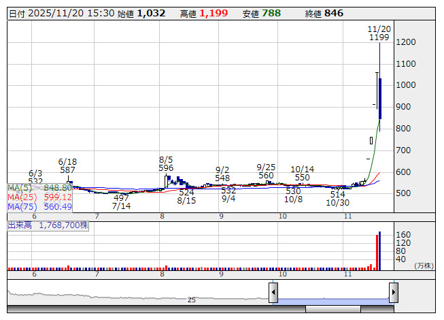Click the MA(25) legend entry
444x320 pixels.
pos(39,197)
